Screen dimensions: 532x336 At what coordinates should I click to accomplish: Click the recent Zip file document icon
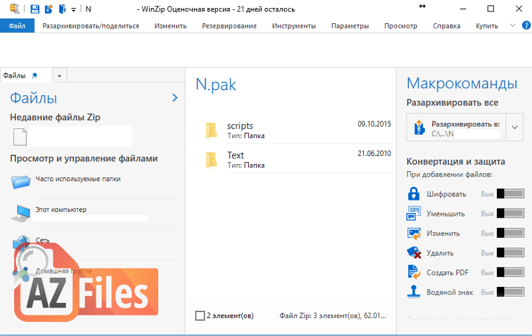pyautogui.click(x=20, y=137)
